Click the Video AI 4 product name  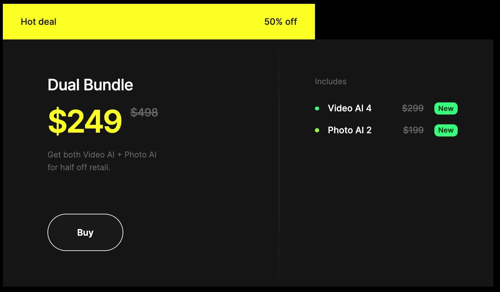coord(350,108)
